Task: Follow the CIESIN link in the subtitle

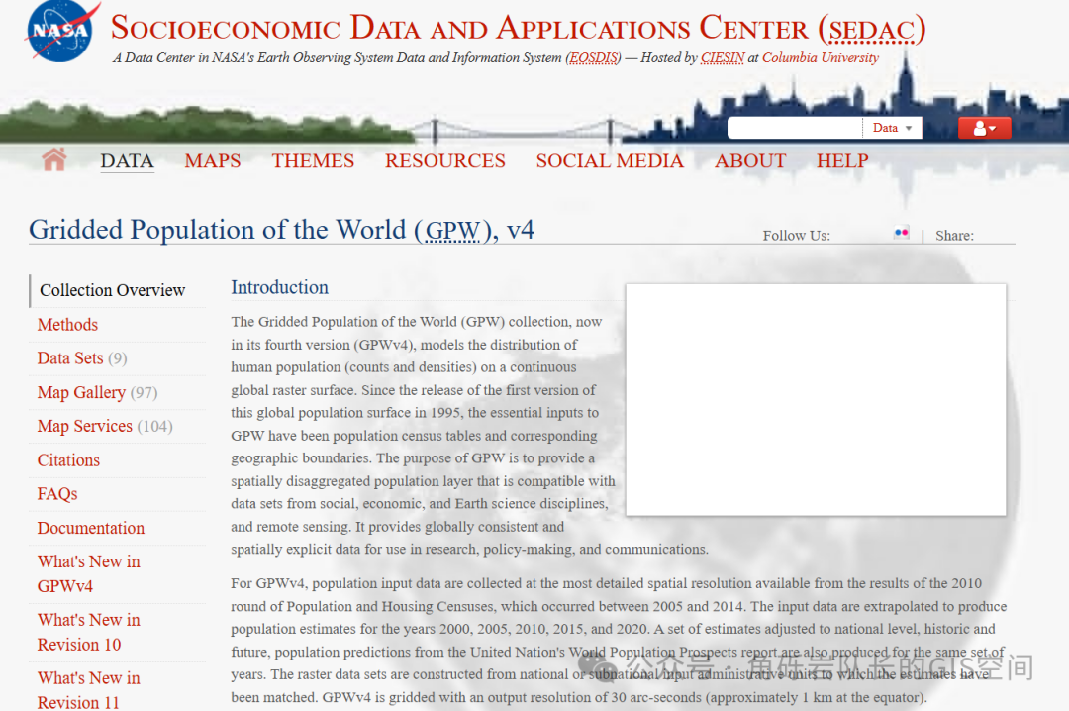Action: coord(723,58)
